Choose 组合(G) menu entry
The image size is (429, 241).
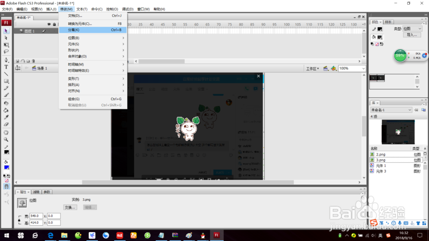pyautogui.click(x=93, y=99)
